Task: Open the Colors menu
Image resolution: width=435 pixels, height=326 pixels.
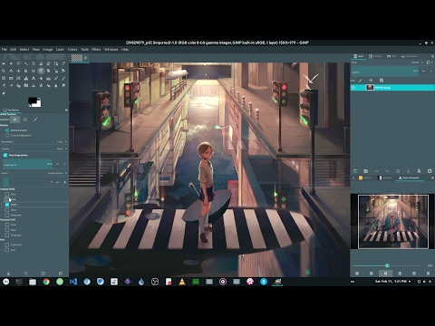Action: pos(72,49)
